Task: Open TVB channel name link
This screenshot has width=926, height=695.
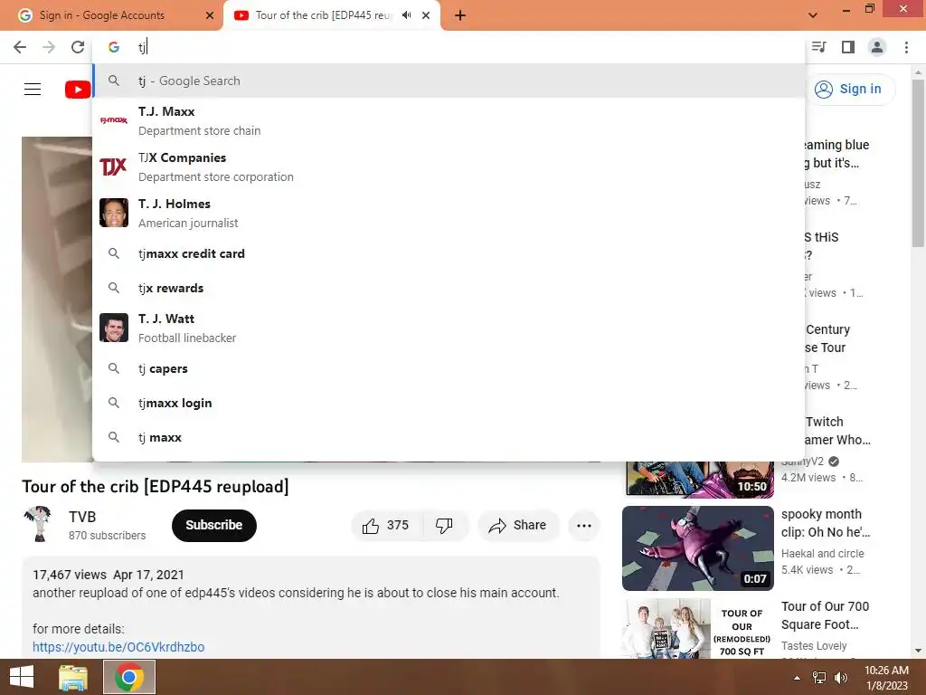Action: 82,517
